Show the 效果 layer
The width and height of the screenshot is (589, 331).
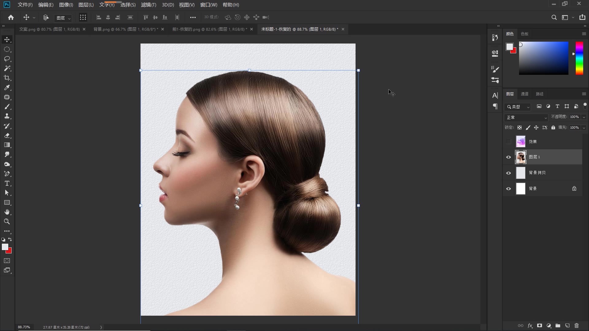pos(508,142)
